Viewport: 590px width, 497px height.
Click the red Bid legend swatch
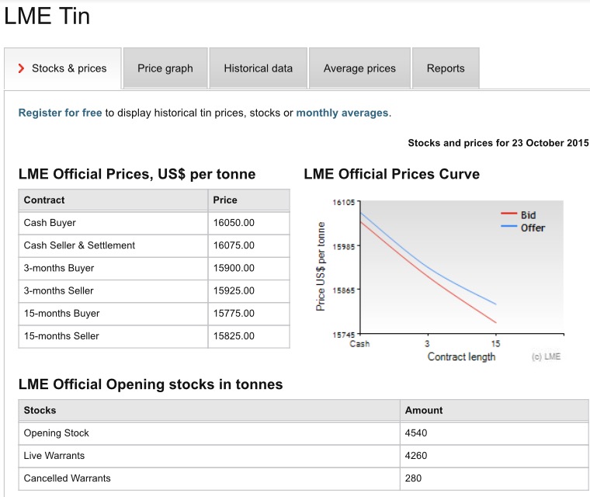click(508, 214)
